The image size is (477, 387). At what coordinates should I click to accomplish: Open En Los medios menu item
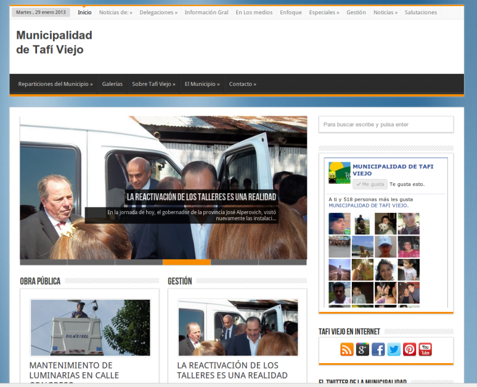[x=254, y=13]
